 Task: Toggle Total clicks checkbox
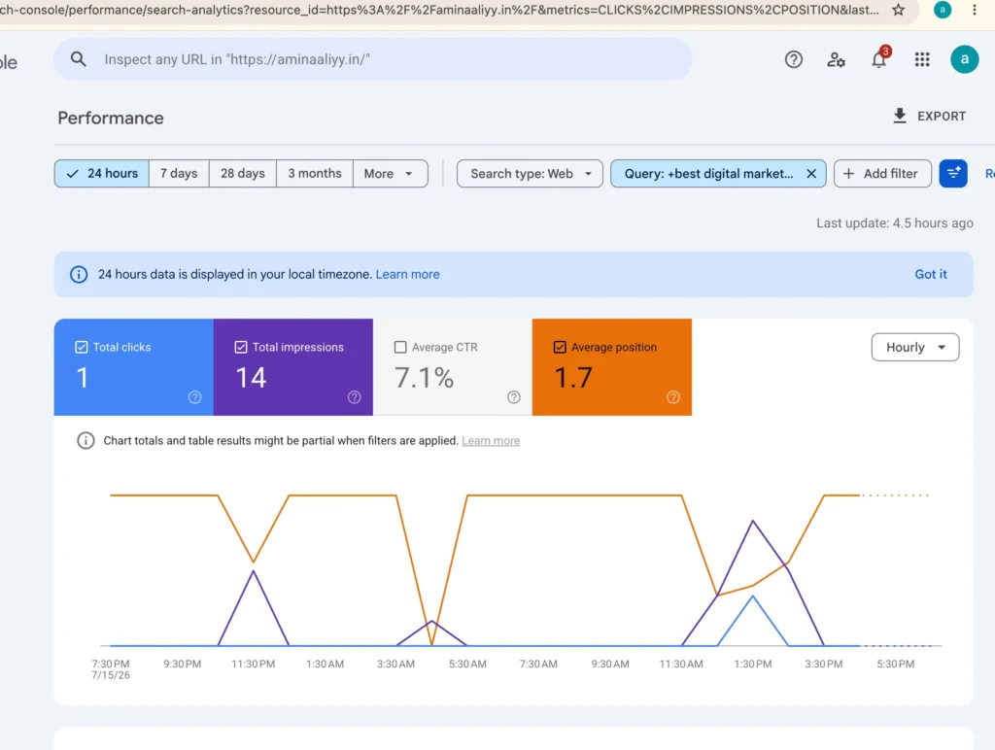coord(82,347)
